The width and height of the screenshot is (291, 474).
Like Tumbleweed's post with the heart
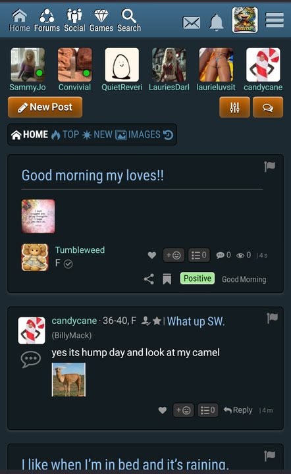pos(152,255)
